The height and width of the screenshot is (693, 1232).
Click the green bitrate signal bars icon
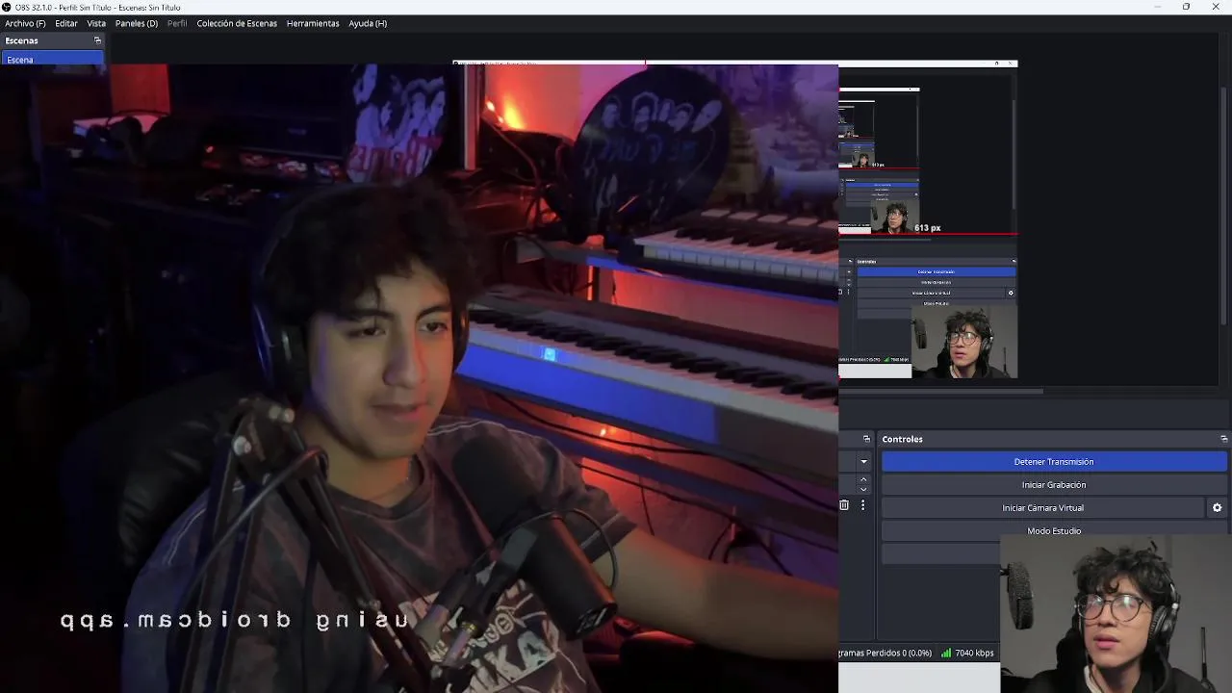click(946, 653)
